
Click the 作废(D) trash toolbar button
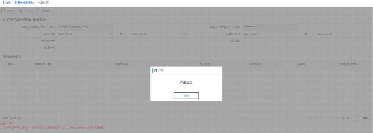coord(27,11)
